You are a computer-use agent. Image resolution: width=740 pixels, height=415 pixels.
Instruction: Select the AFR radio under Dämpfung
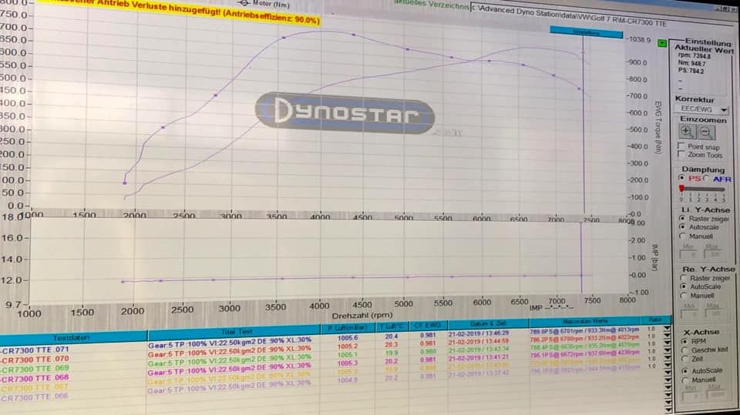coord(707,179)
